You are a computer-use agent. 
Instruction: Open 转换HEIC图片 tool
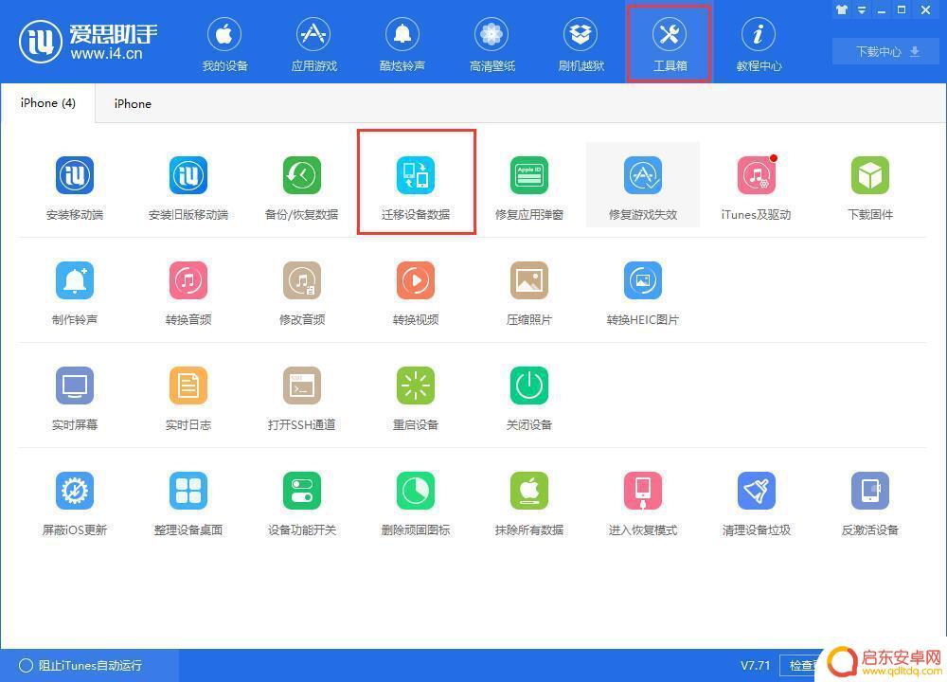point(643,293)
